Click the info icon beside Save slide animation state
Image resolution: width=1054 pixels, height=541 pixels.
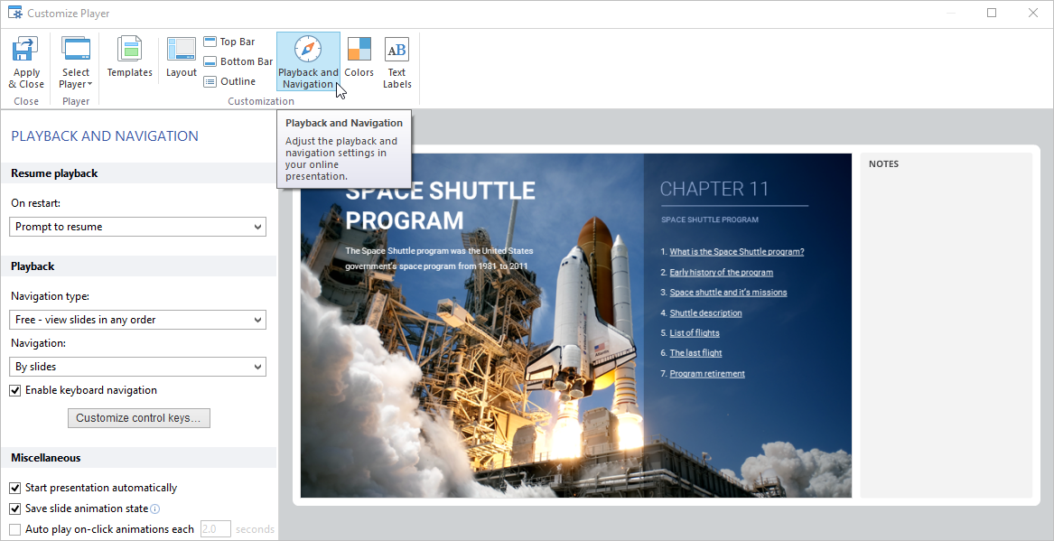coord(154,508)
